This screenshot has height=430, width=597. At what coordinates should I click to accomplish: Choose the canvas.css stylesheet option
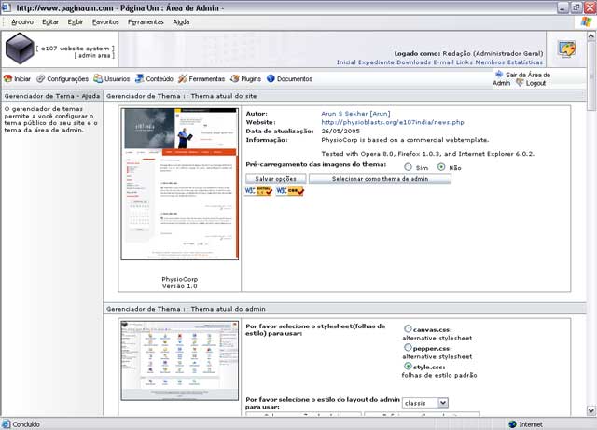tap(408, 328)
